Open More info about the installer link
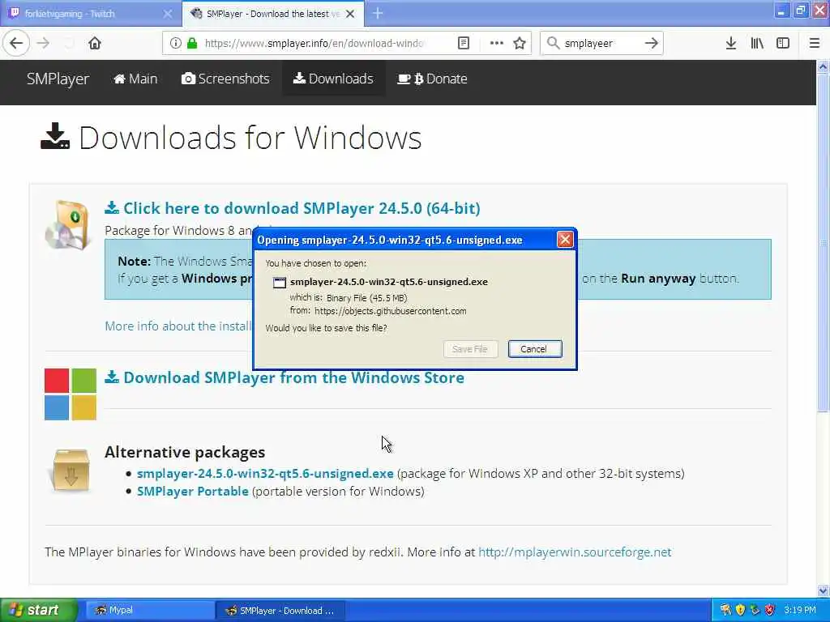This screenshot has height=622, width=830. point(178,326)
